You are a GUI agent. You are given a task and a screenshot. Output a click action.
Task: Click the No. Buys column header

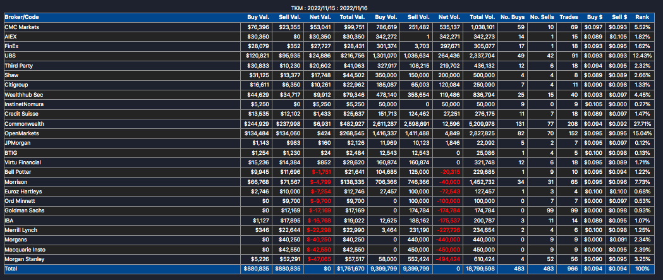[513, 17]
